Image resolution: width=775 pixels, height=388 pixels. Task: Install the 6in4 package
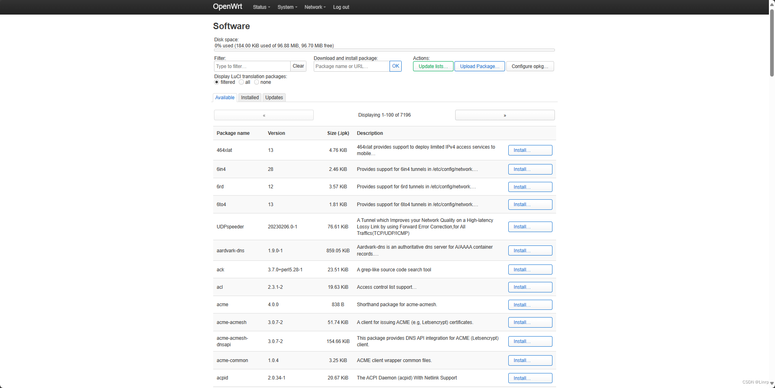coord(530,169)
